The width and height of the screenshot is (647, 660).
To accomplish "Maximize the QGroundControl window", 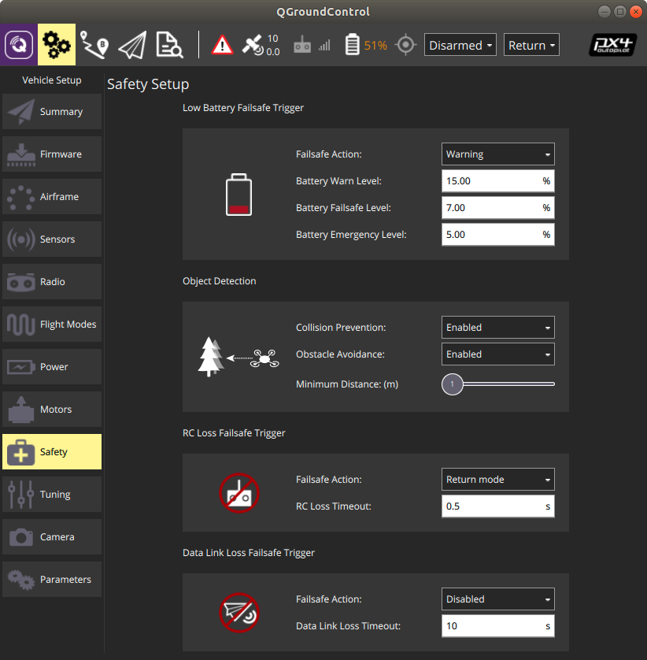I will [620, 12].
